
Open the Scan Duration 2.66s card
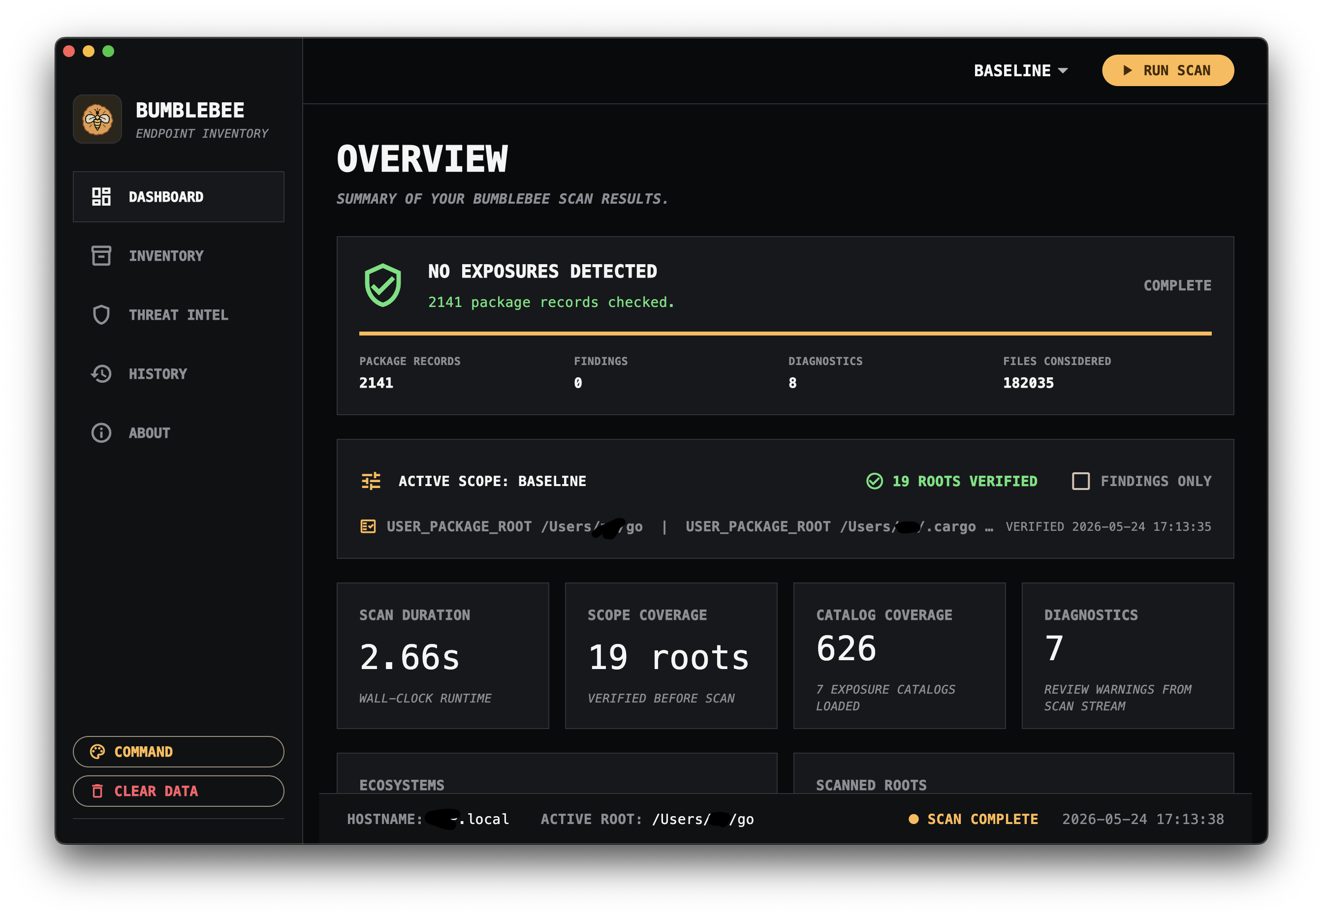point(443,656)
